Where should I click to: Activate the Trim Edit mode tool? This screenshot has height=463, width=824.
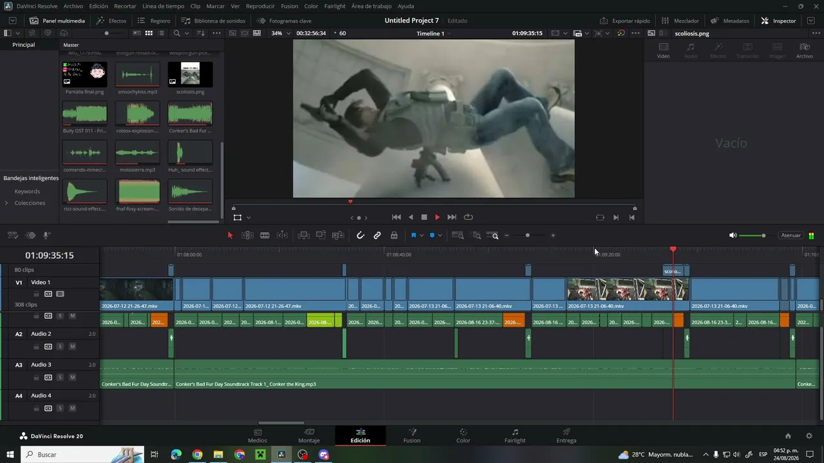[247, 235]
